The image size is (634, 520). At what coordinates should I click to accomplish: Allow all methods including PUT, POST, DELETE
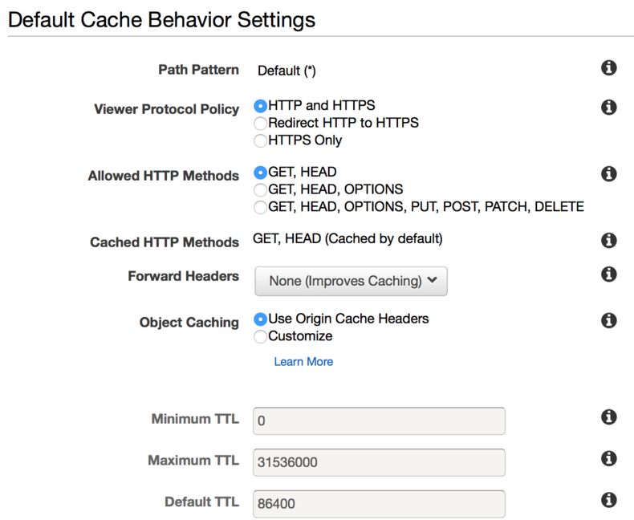point(261,207)
